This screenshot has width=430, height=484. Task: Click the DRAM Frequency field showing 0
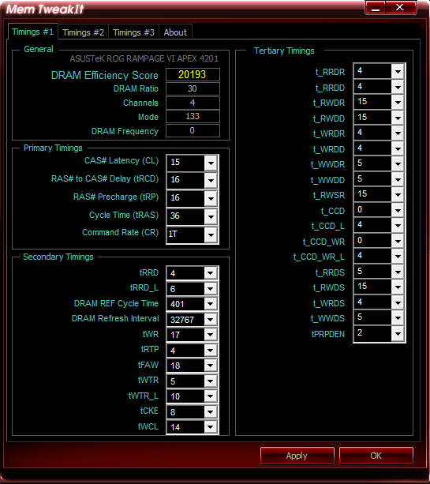(193, 130)
